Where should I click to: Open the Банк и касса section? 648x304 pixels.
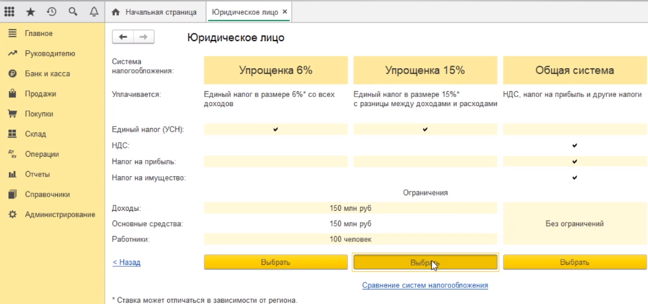coord(47,73)
